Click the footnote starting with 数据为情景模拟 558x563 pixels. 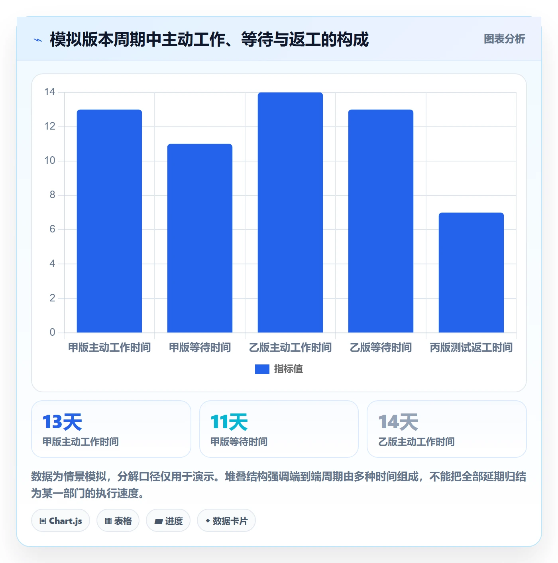[x=279, y=485]
